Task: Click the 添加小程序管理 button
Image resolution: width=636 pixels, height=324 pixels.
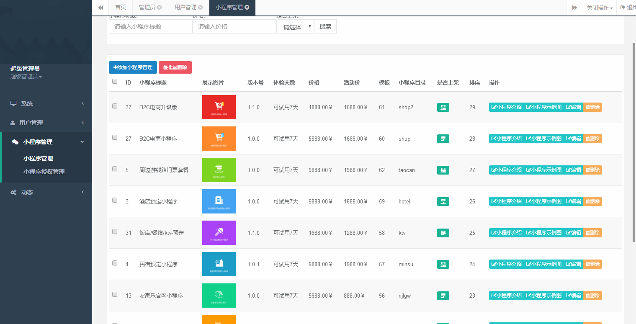Action: (133, 67)
